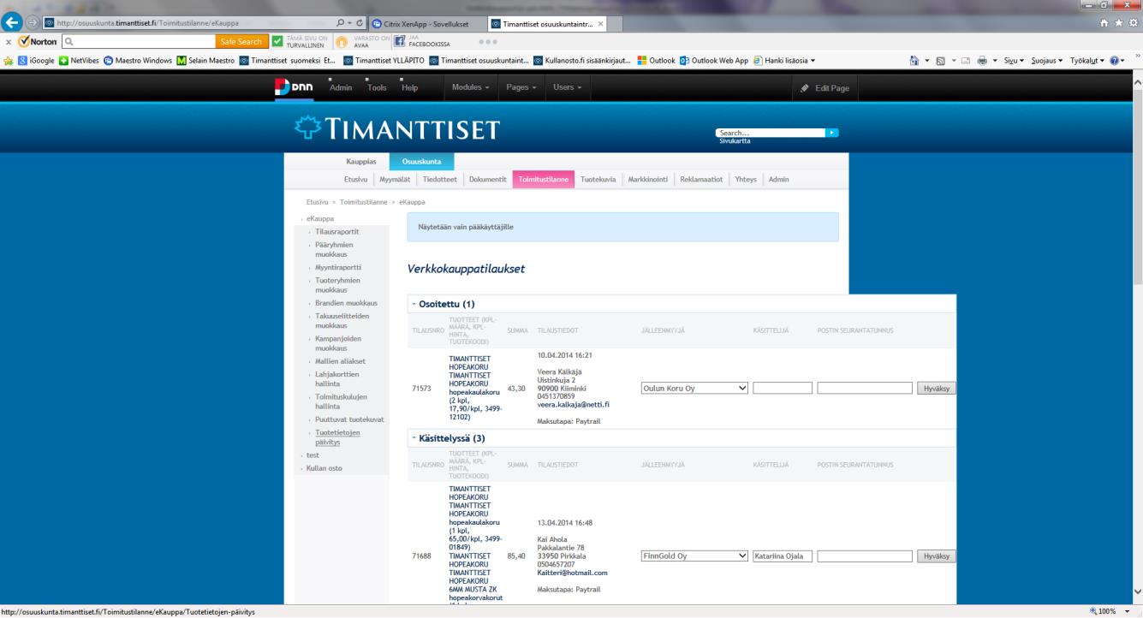
Task: Click the blue search go arrow button
Action: (x=831, y=133)
